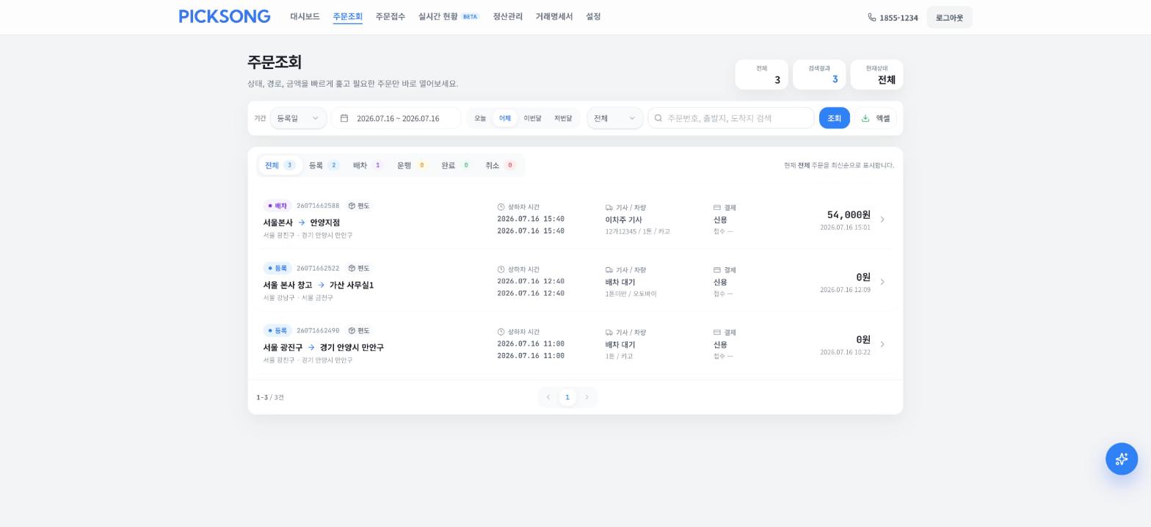
Task: Click the clock icon in order 26071662490 row
Action: (x=501, y=332)
